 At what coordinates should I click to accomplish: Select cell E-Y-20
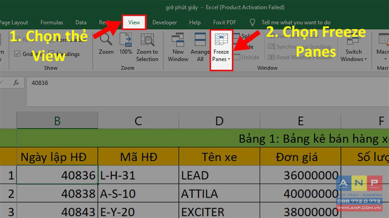[138, 211]
